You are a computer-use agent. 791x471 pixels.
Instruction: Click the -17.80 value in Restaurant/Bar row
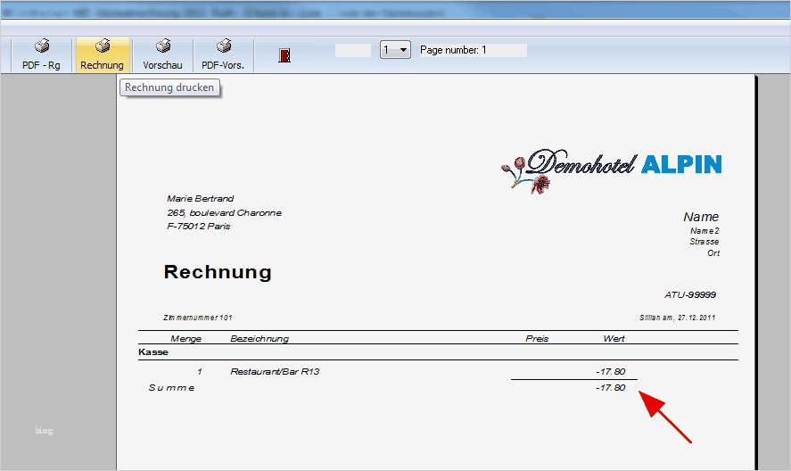point(610,372)
